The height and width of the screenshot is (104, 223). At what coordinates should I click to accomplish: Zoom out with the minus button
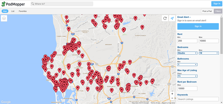pos(172,98)
